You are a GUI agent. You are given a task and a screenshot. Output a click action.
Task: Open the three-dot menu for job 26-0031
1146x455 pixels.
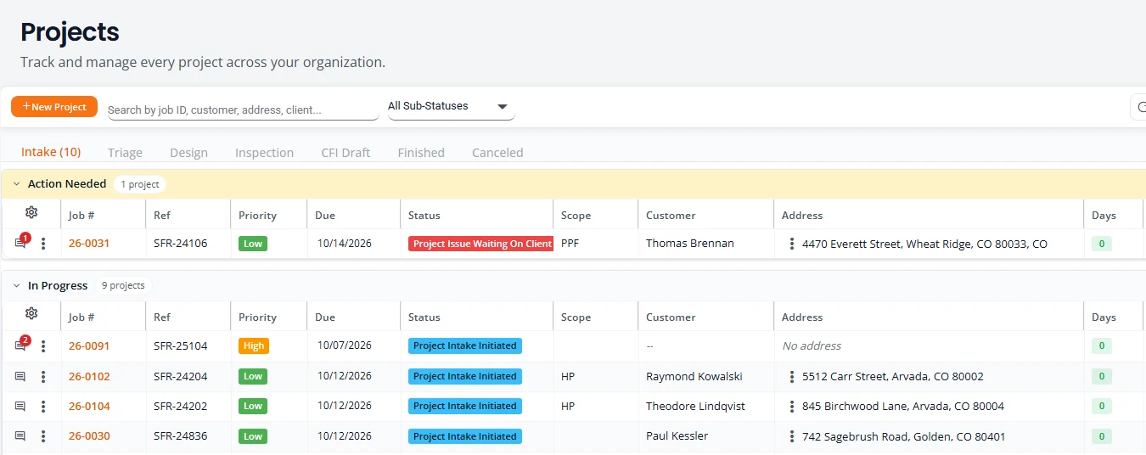43,244
